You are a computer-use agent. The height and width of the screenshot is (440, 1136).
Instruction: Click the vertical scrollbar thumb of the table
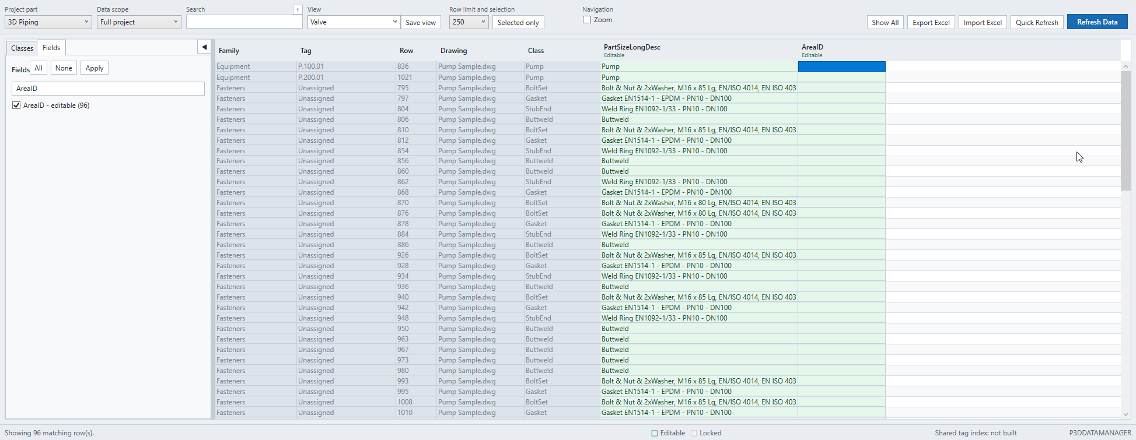[x=1125, y=131]
